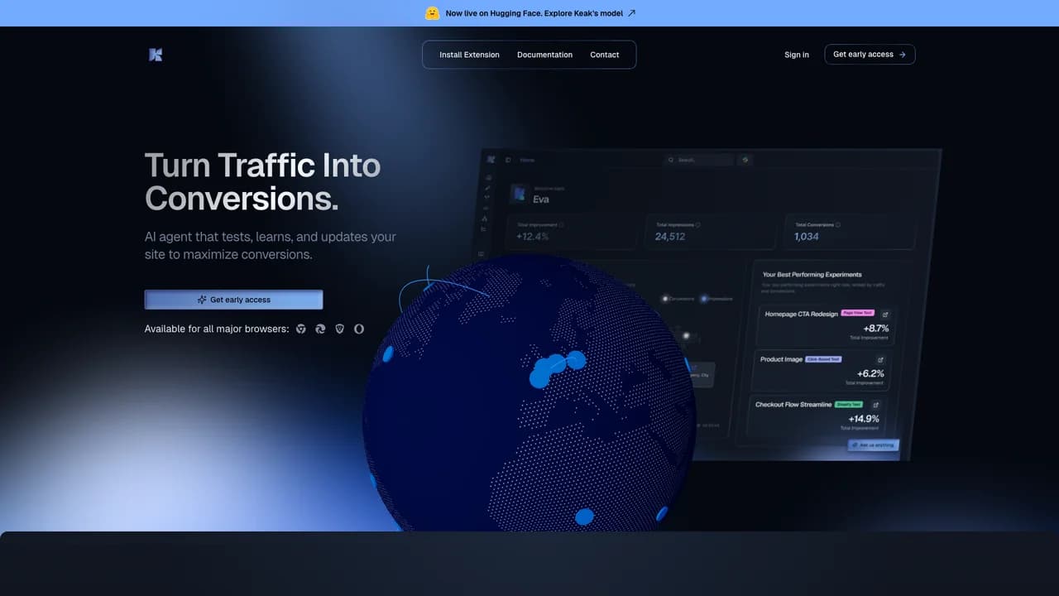The image size is (1059, 596).
Task: Click the Keak logo in header
Action: [156, 55]
